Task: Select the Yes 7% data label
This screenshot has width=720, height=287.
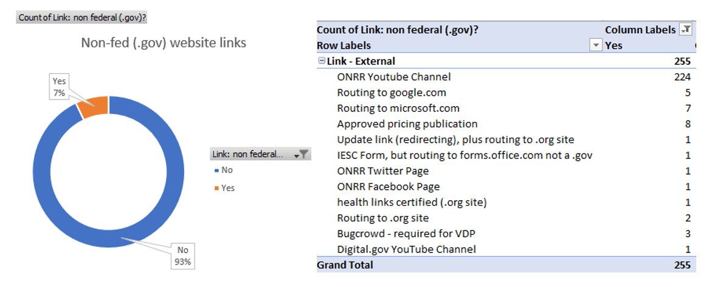Action: (x=59, y=87)
